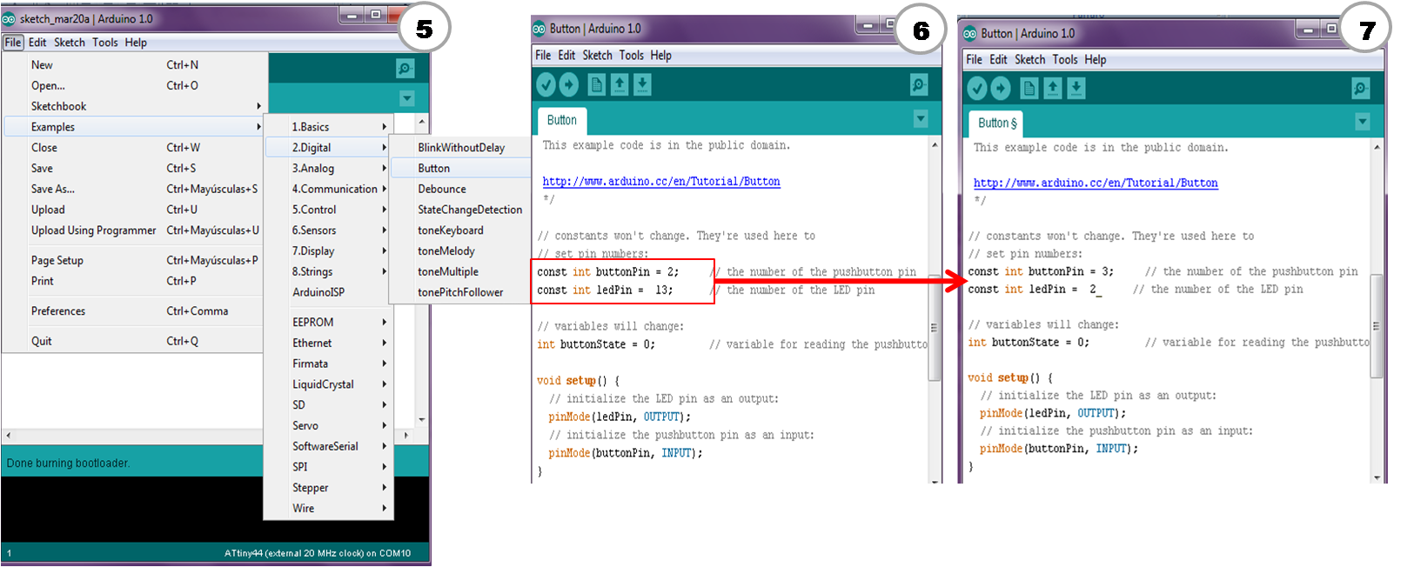Choose Save As... from the File menu
1414x574 pixels.
(133, 189)
